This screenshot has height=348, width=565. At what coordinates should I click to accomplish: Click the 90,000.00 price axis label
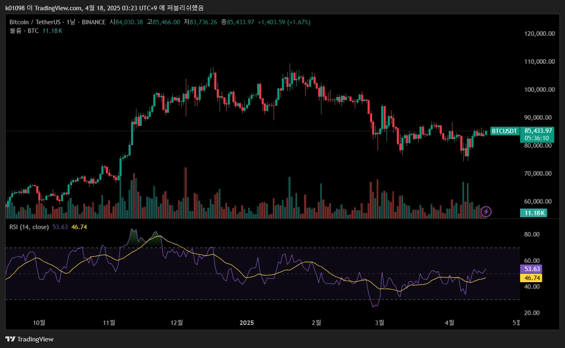tap(538, 118)
